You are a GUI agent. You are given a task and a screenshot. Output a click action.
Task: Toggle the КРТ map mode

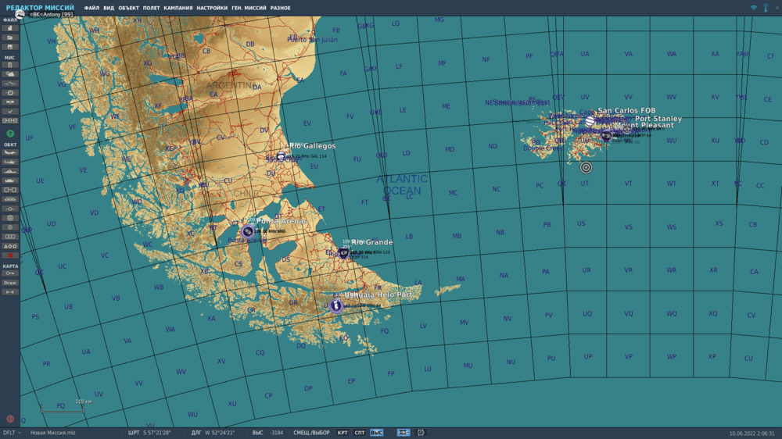click(x=343, y=433)
